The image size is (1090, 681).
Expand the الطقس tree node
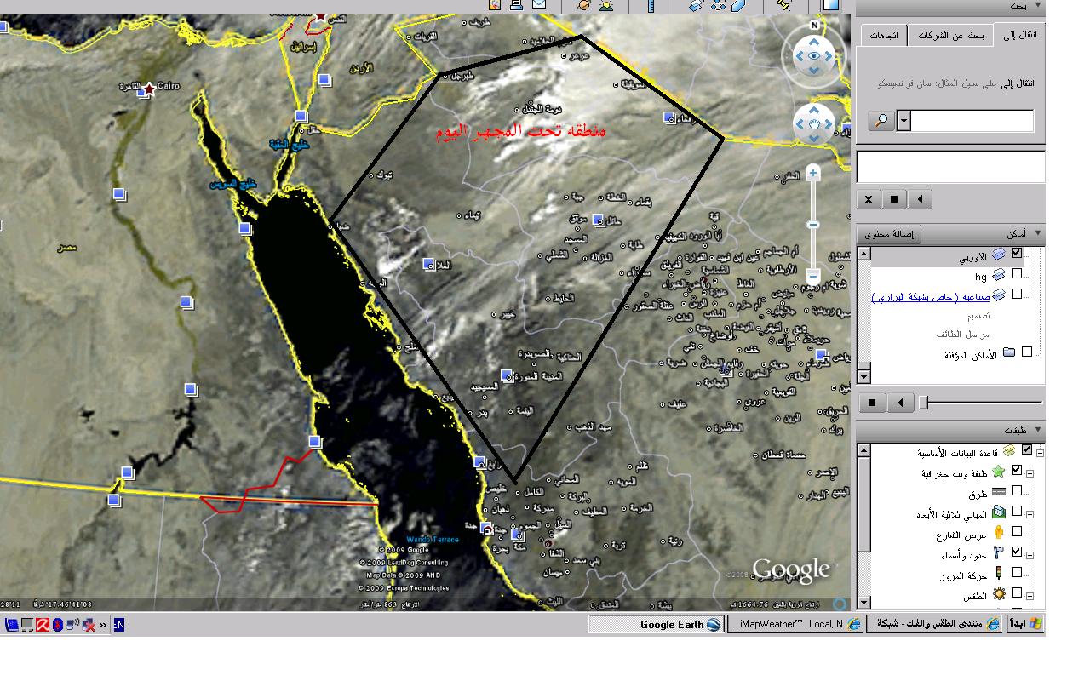[1030, 596]
